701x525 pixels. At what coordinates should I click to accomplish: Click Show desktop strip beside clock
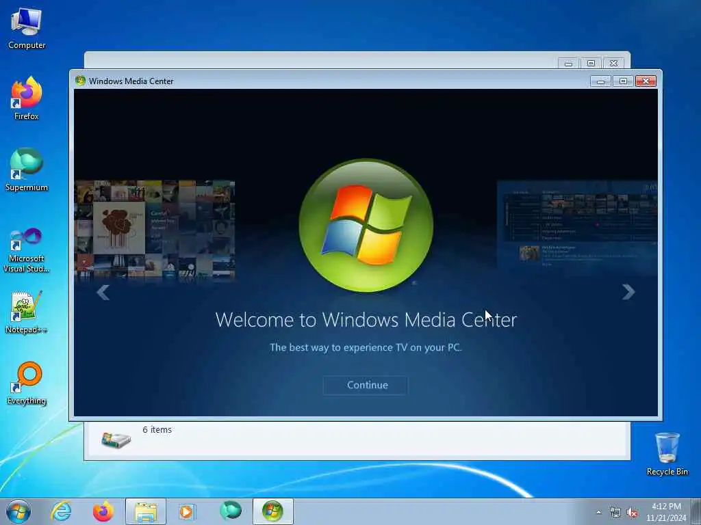696,511
